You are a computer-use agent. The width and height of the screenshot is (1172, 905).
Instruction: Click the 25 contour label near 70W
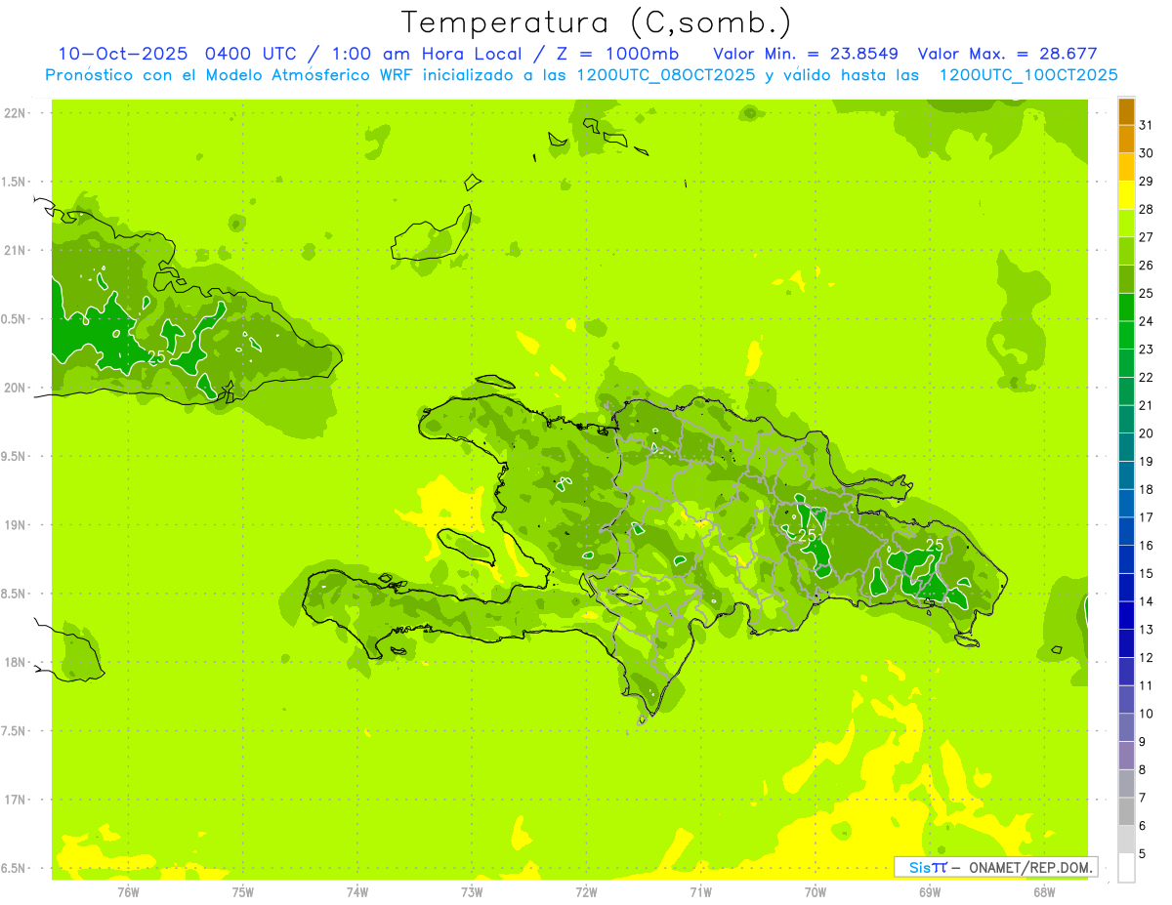(x=807, y=535)
